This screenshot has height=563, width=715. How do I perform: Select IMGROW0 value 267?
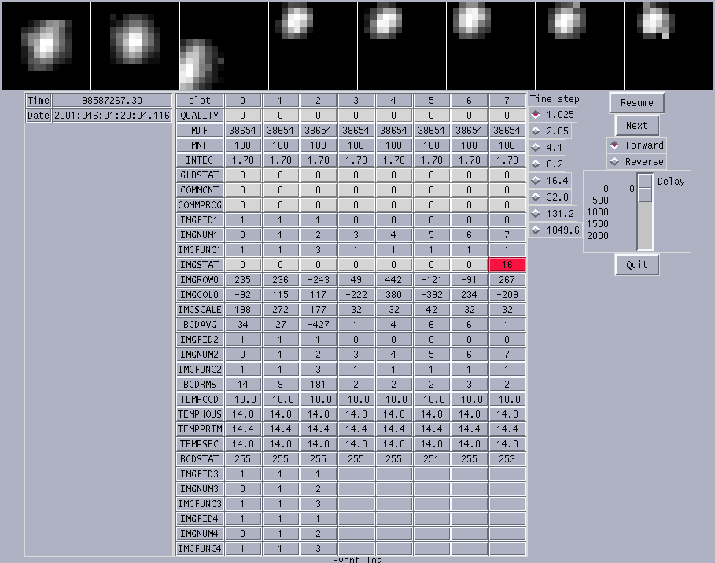(x=507, y=279)
